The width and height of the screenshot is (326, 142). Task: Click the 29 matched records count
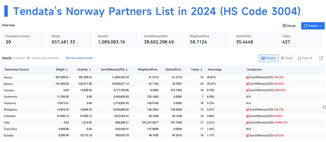tap(28, 58)
